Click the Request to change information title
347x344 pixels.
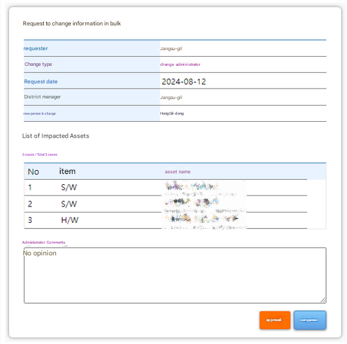tap(72, 23)
